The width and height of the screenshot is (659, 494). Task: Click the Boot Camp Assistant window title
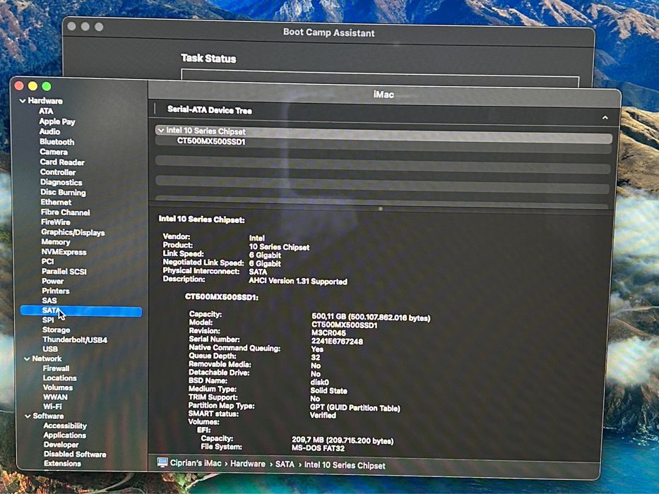point(328,32)
